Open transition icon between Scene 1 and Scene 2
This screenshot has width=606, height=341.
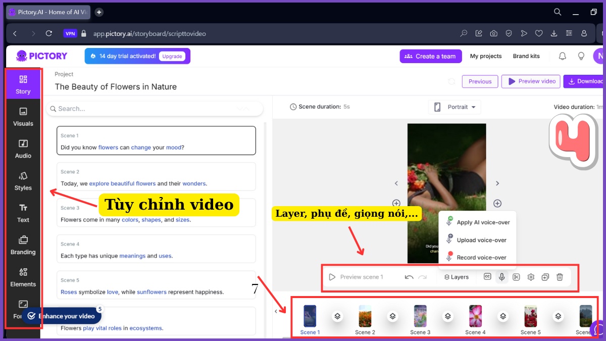pyautogui.click(x=338, y=316)
